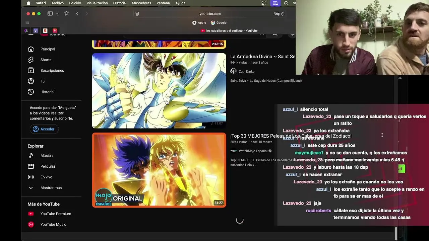Image resolution: width=429 pixels, height=241 pixels.
Task: Click La Armadura Divina video title
Action: pyautogui.click(x=263, y=57)
